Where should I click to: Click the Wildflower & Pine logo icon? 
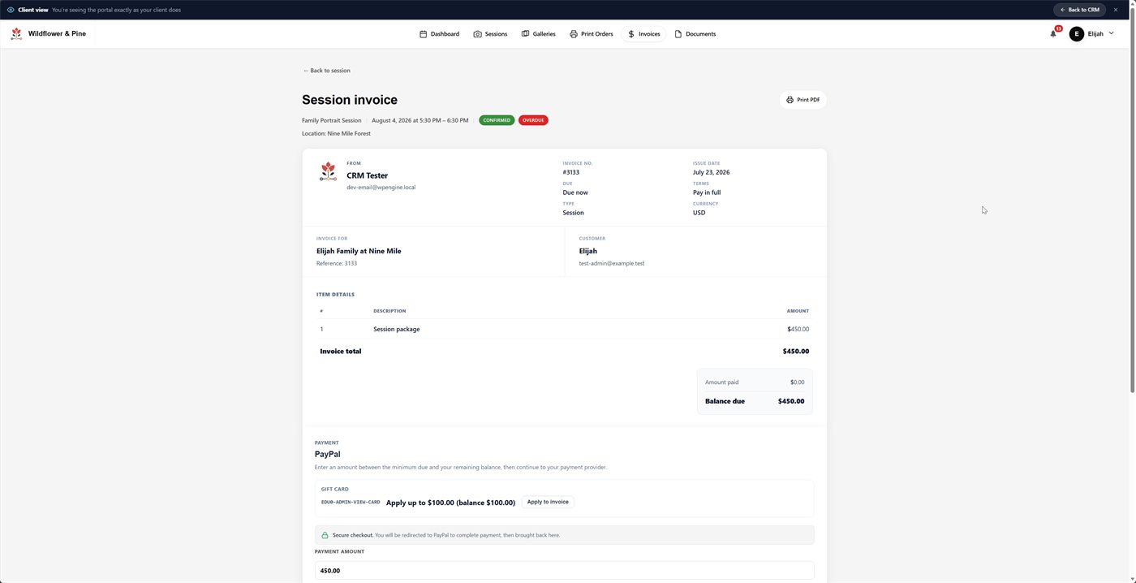[x=16, y=34]
